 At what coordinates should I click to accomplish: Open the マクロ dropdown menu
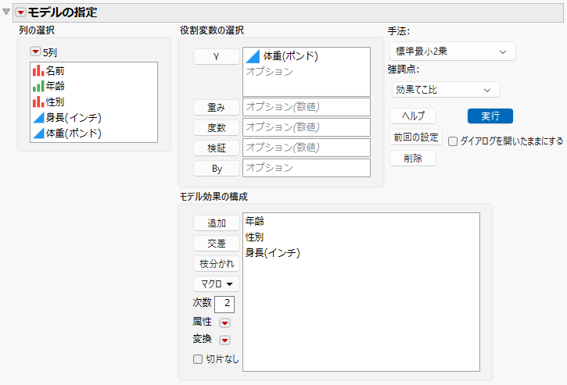[x=216, y=284]
